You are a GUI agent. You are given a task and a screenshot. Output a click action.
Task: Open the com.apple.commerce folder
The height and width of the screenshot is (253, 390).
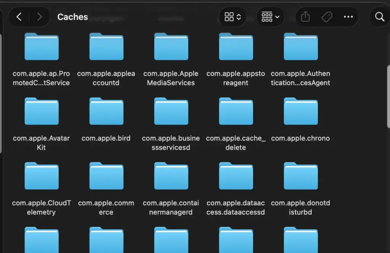tap(106, 176)
